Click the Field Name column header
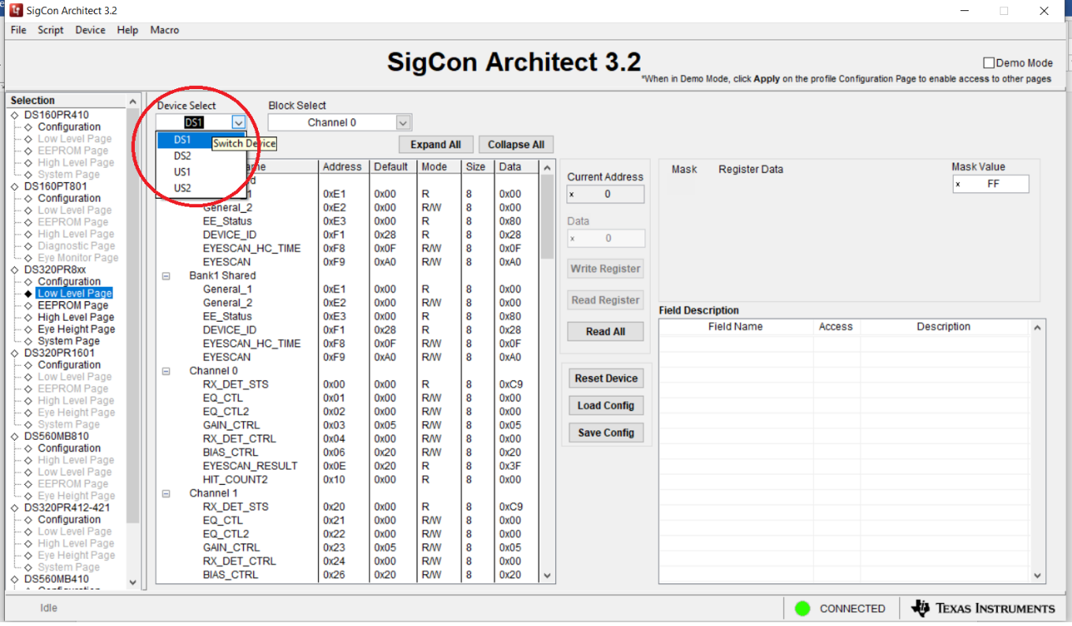 735,326
